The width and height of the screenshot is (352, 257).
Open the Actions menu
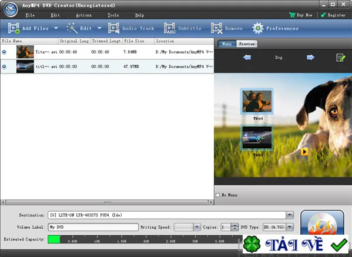coord(83,15)
